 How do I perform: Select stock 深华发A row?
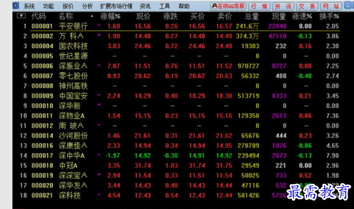click(x=180, y=185)
